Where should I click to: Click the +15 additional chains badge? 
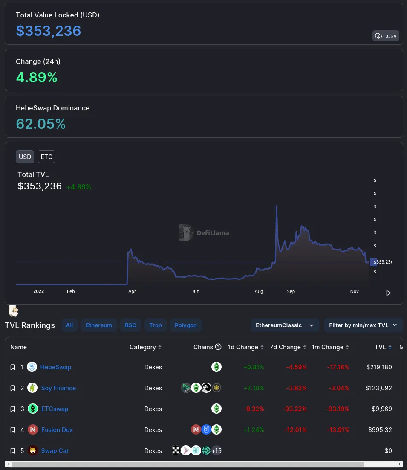click(x=216, y=451)
